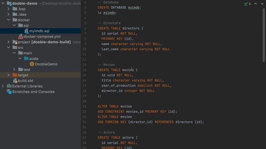Select build.sbt in project tree

coord(25,81)
